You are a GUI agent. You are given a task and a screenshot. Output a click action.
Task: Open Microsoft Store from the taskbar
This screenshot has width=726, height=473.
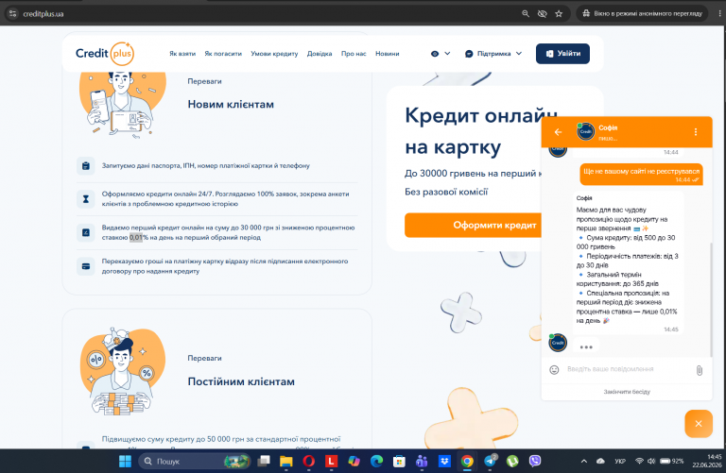399,462
